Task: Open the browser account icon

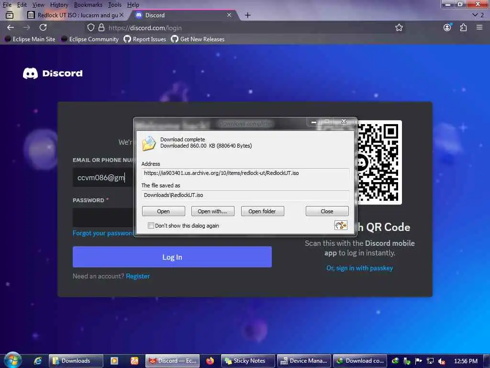Action: tap(447, 27)
